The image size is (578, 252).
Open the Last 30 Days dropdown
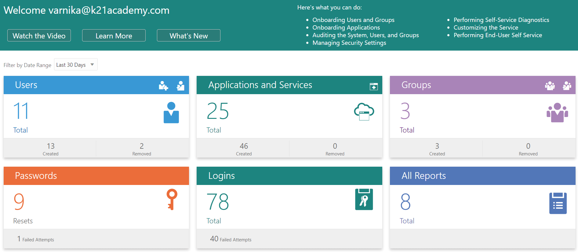click(76, 65)
